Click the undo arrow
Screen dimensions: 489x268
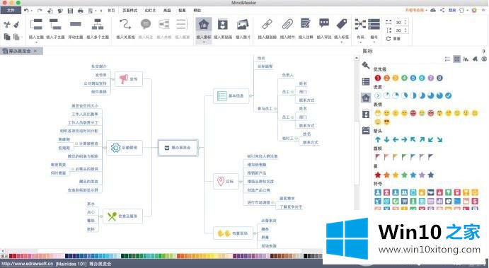pyautogui.click(x=26, y=11)
